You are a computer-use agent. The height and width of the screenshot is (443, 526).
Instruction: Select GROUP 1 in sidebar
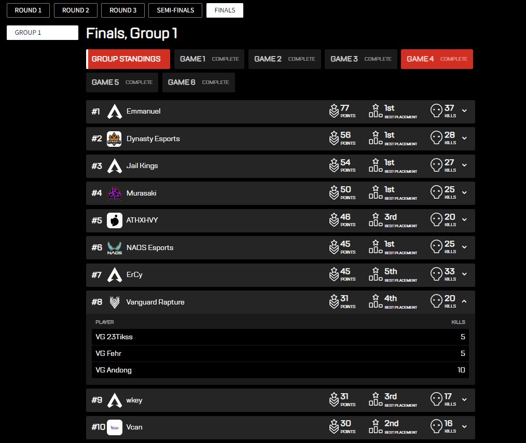pos(43,33)
